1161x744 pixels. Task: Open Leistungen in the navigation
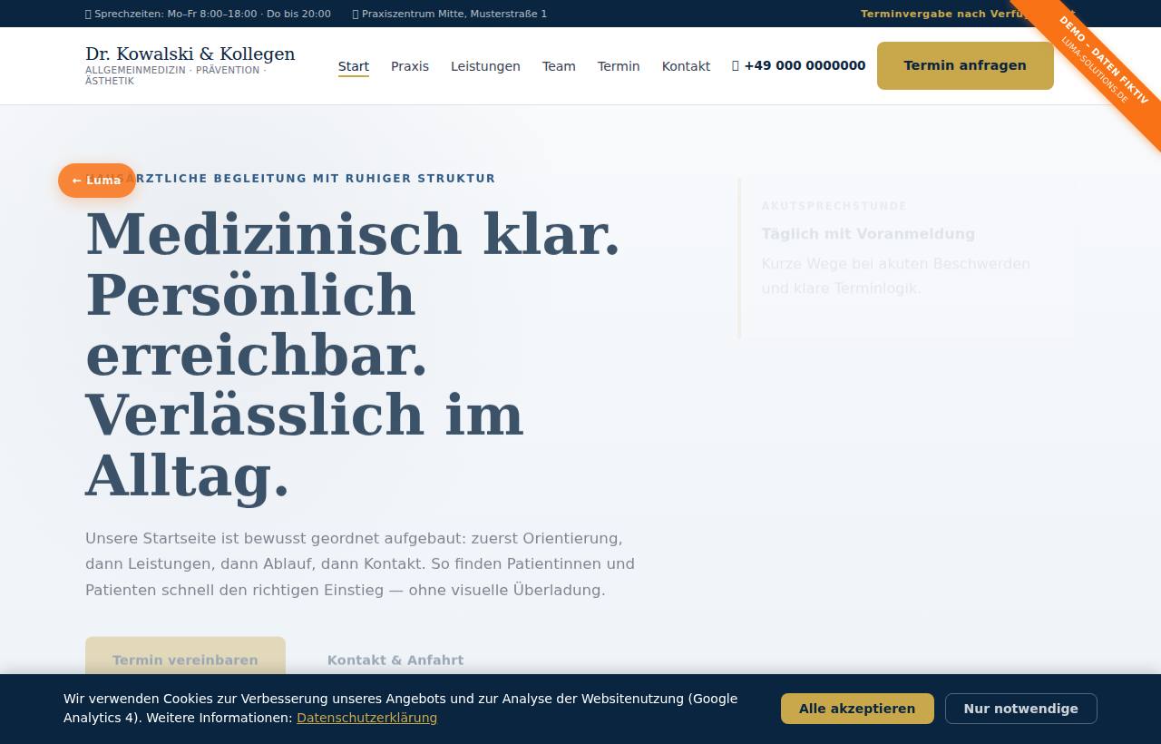[485, 66]
